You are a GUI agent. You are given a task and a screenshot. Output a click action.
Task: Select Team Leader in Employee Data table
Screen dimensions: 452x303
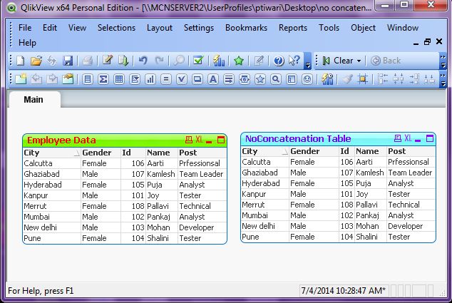point(201,174)
